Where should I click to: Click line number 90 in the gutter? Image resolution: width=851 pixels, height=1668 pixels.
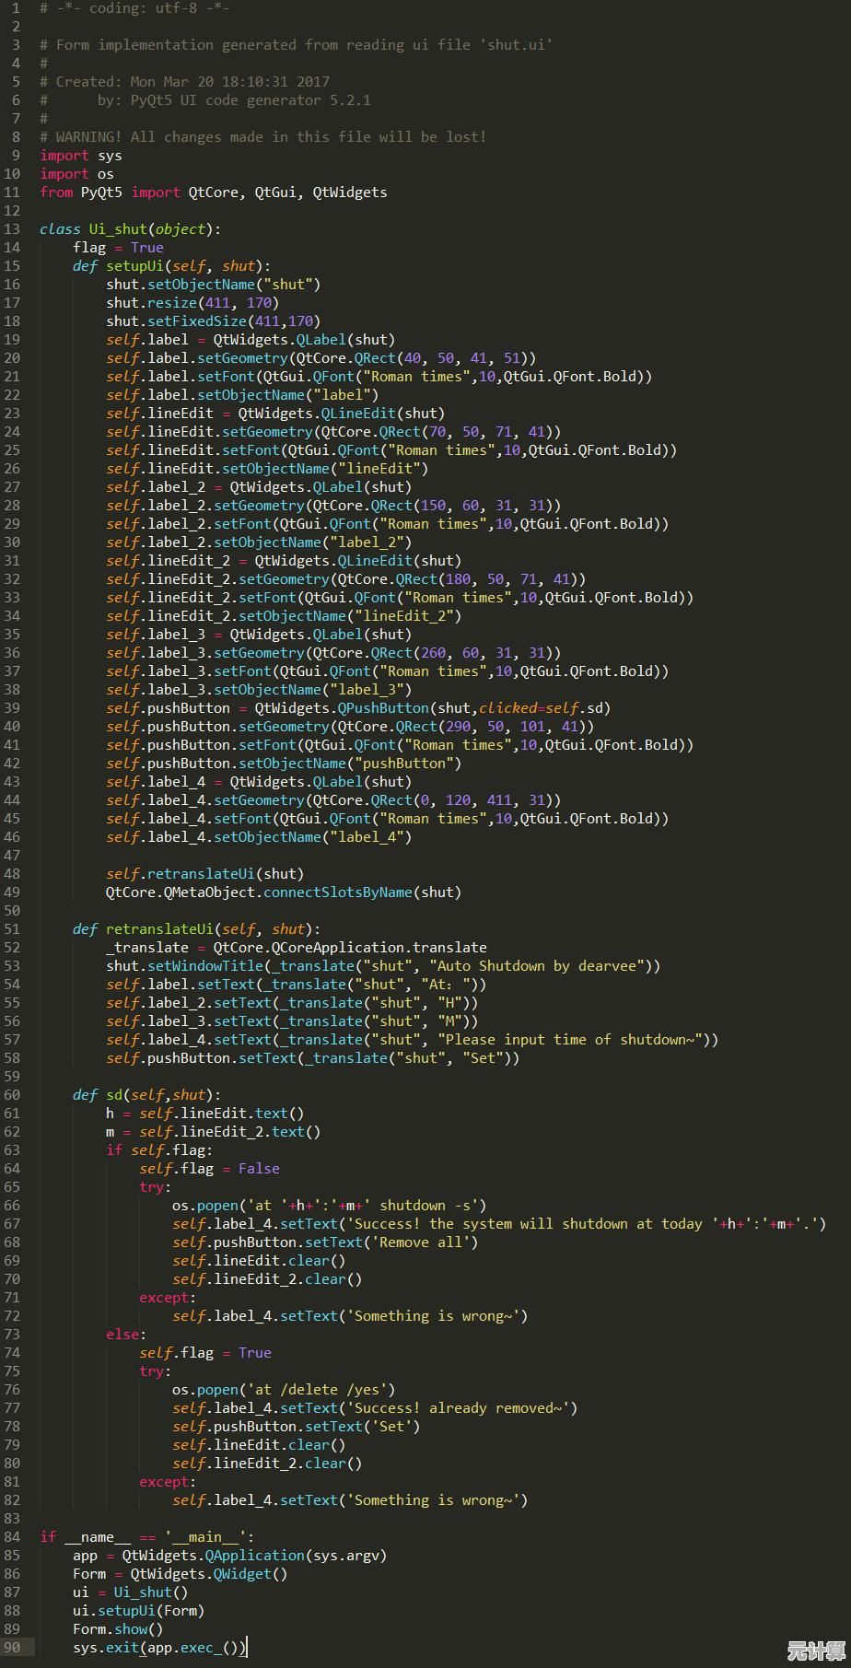pyautogui.click(x=12, y=1648)
